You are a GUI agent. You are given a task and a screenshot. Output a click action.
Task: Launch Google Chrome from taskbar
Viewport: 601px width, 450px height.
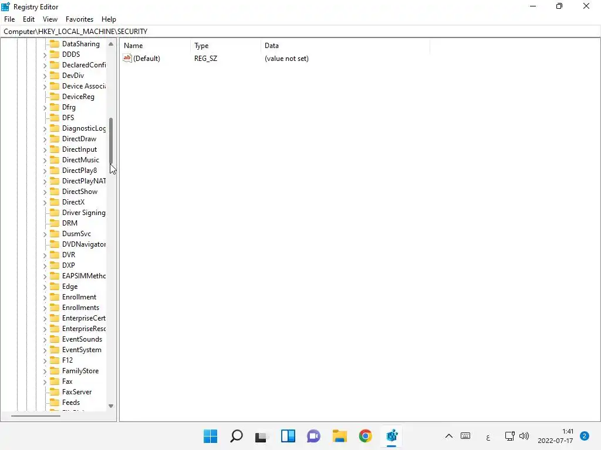point(365,436)
